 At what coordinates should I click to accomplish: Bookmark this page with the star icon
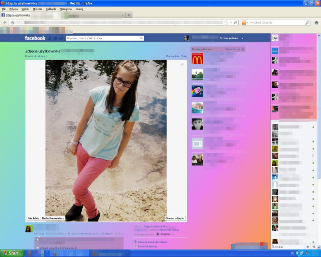226,23
